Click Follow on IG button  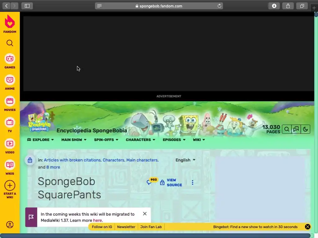[102, 227]
